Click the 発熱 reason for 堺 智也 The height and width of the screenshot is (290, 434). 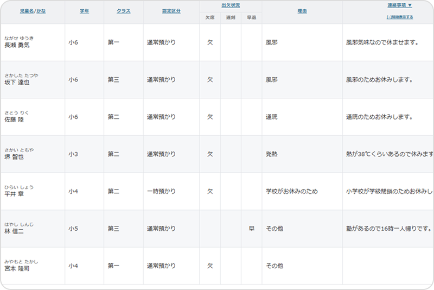click(x=271, y=154)
